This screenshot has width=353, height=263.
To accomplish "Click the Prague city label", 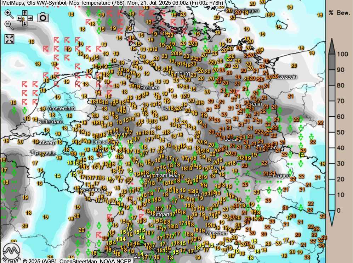I will coord(281,175).
